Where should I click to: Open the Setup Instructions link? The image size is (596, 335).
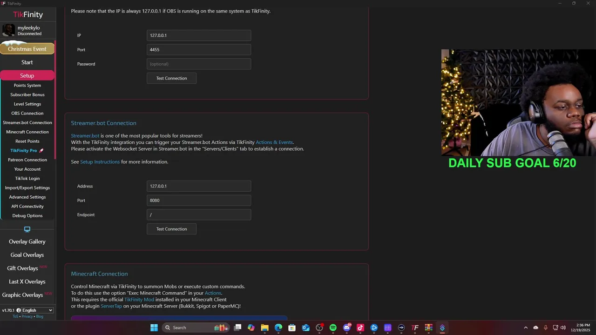[100, 162]
